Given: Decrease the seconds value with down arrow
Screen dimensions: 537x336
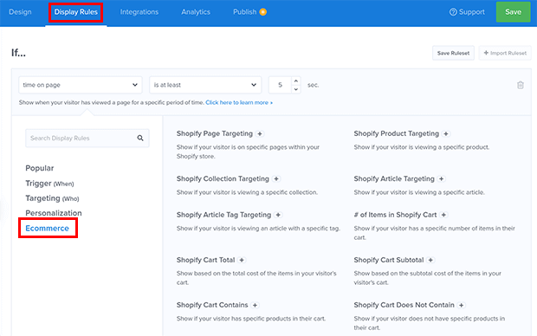Looking at the screenshot, I should (296, 89).
